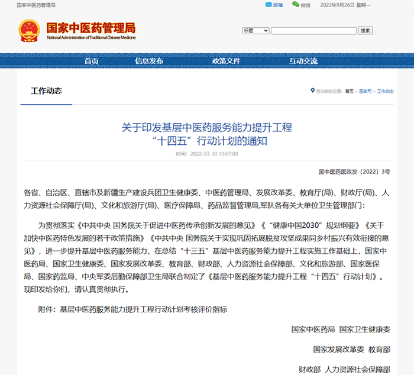The width and height of the screenshot is (414, 375).
Task: Click the 邮箱 link in top bar
Action: pyautogui.click(x=278, y=5)
